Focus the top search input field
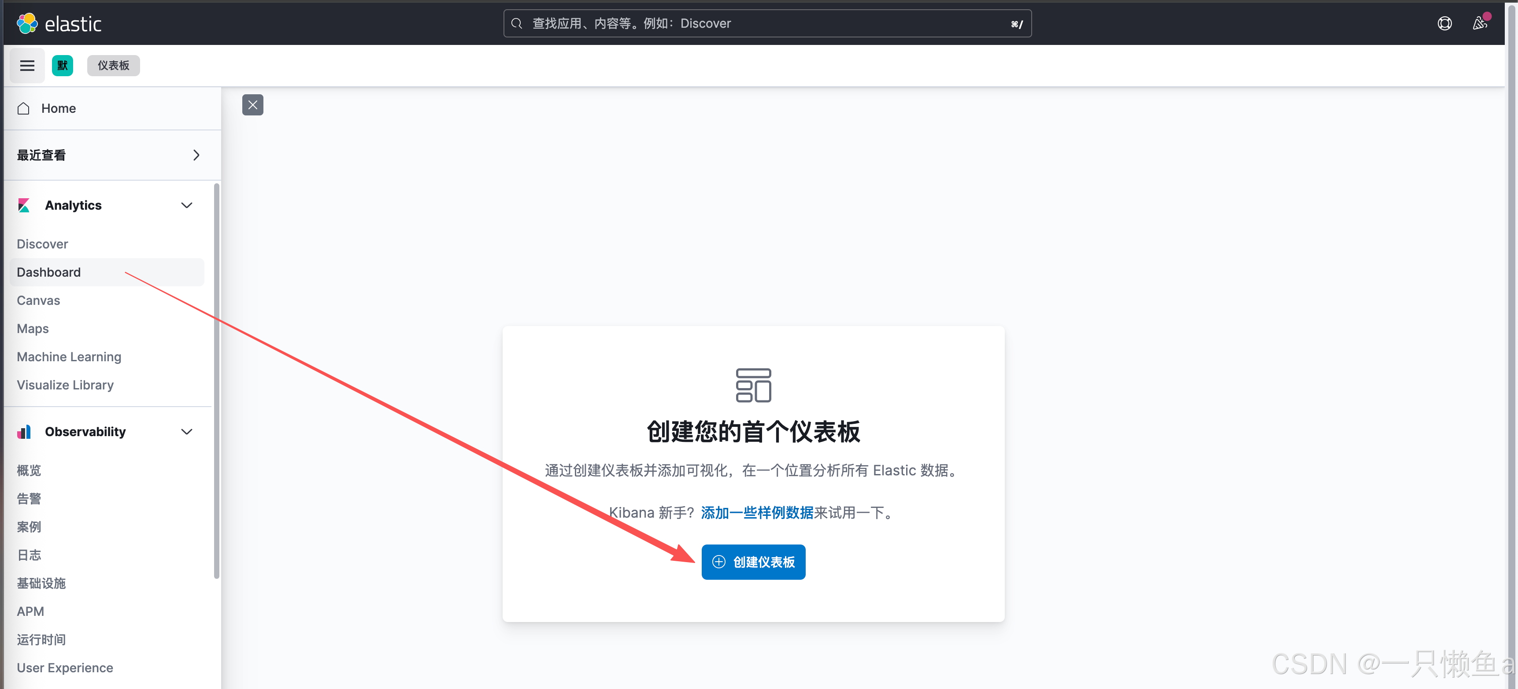This screenshot has width=1518, height=689. (766, 24)
